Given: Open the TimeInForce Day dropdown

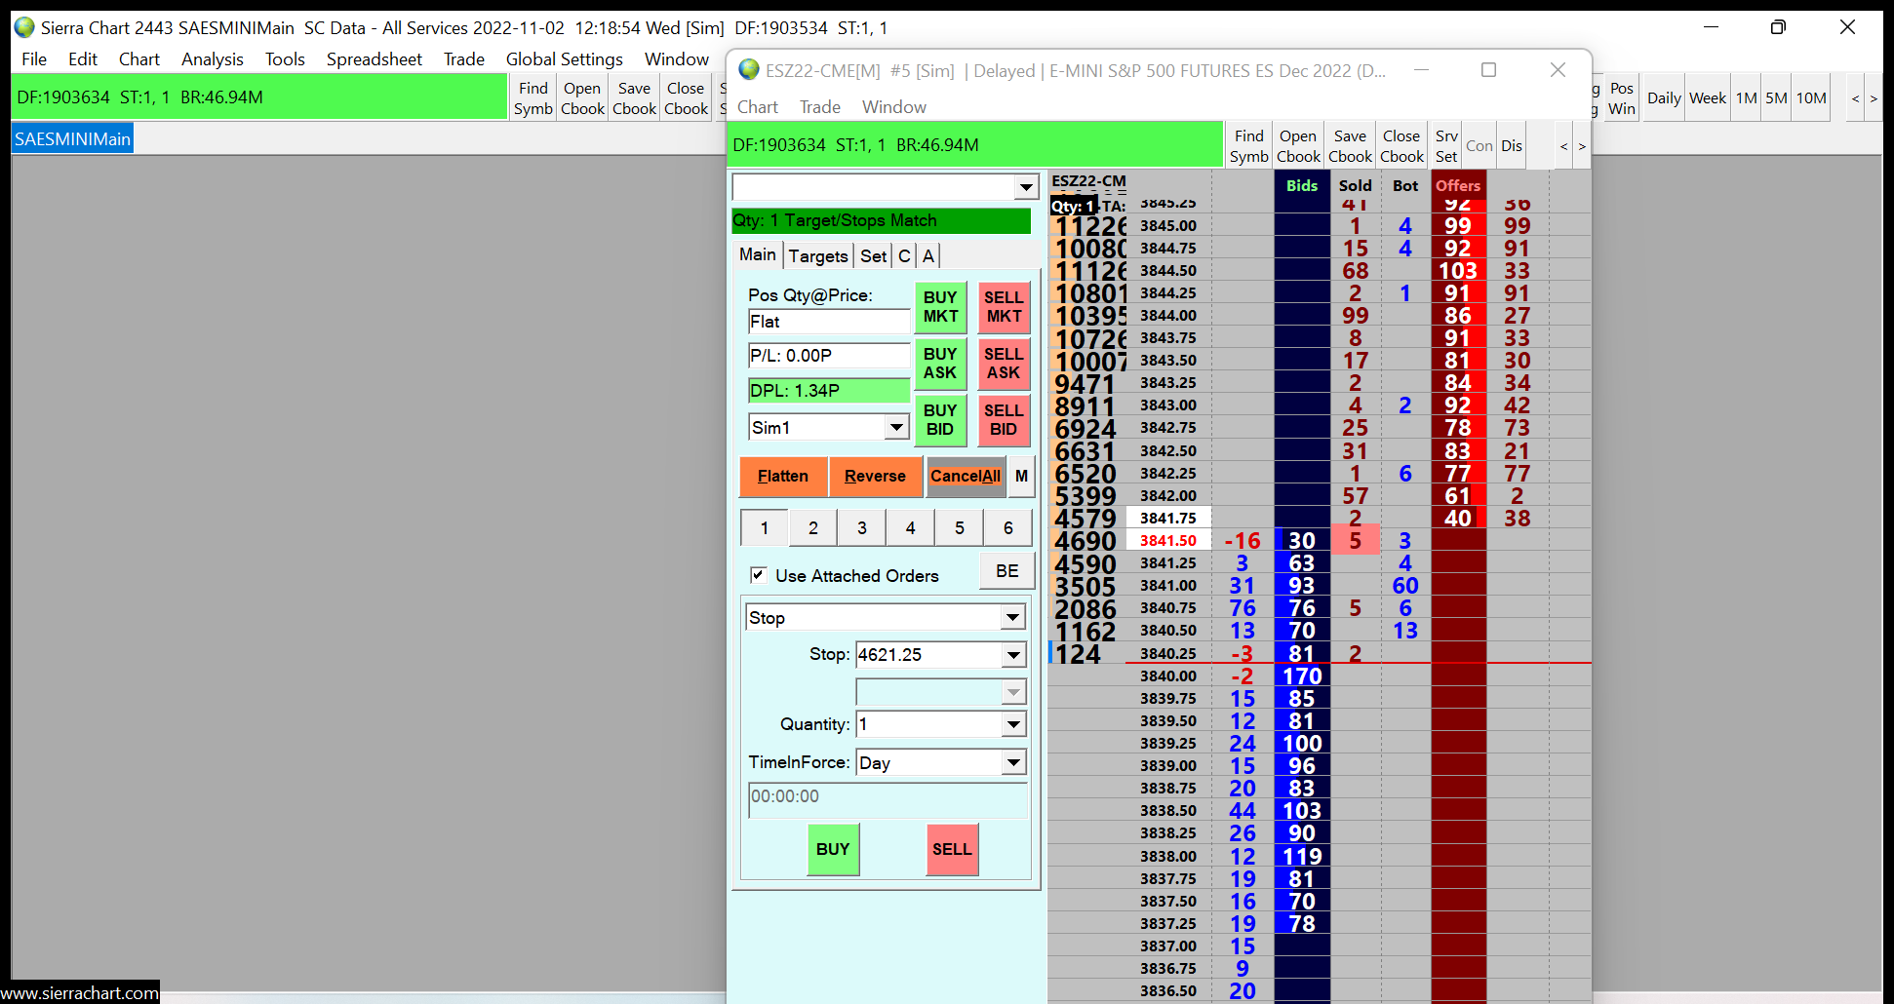Looking at the screenshot, I should click(x=1013, y=762).
